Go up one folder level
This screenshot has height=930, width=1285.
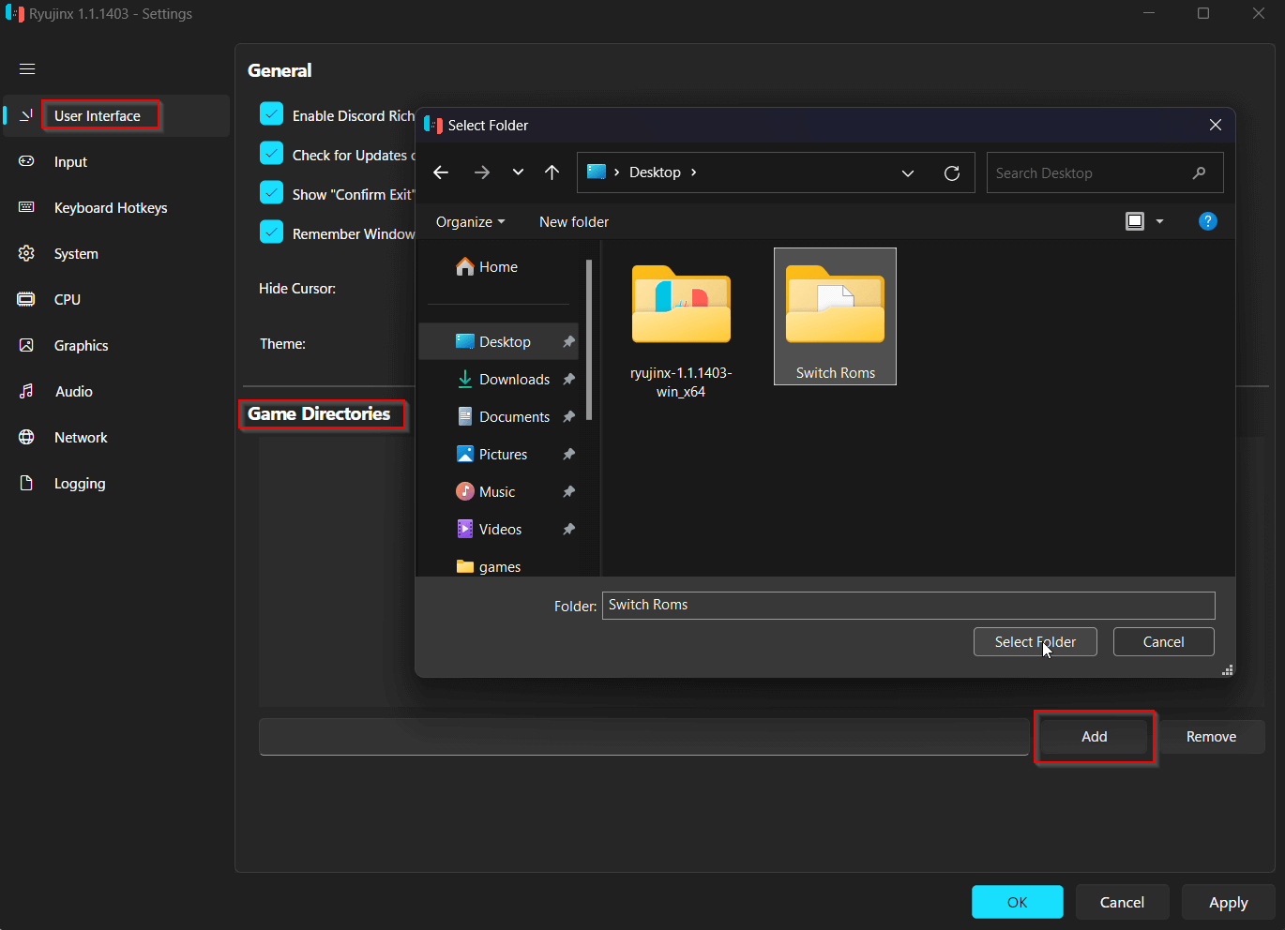click(x=552, y=172)
